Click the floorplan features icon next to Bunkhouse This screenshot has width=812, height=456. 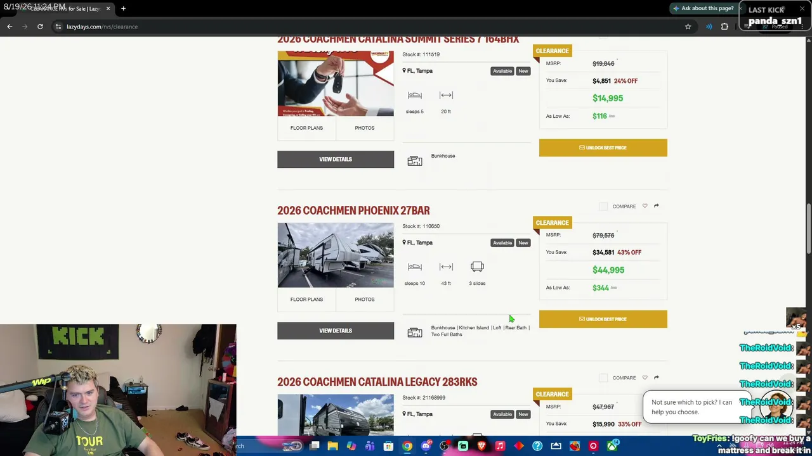coord(415,161)
